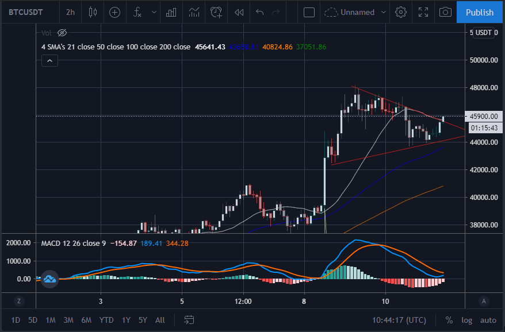Screen dimensions: 505x332
Task: Toggle auto scale mode
Action: [488, 320]
